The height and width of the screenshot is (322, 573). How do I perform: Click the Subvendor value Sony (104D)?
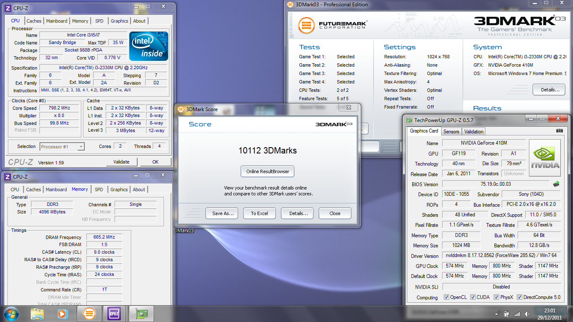pos(531,194)
